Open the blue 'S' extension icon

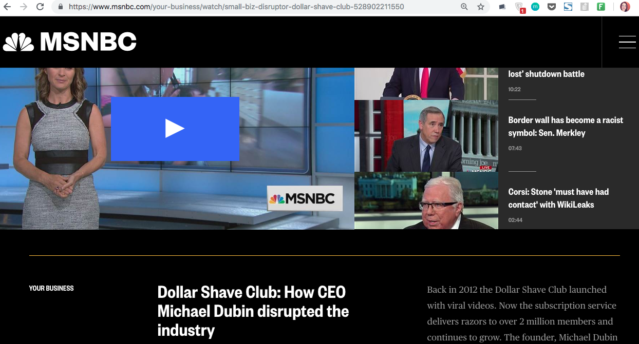[x=568, y=7]
